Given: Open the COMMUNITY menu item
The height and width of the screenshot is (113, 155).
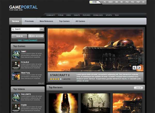Looking at the screenshot, I should coord(51,15).
